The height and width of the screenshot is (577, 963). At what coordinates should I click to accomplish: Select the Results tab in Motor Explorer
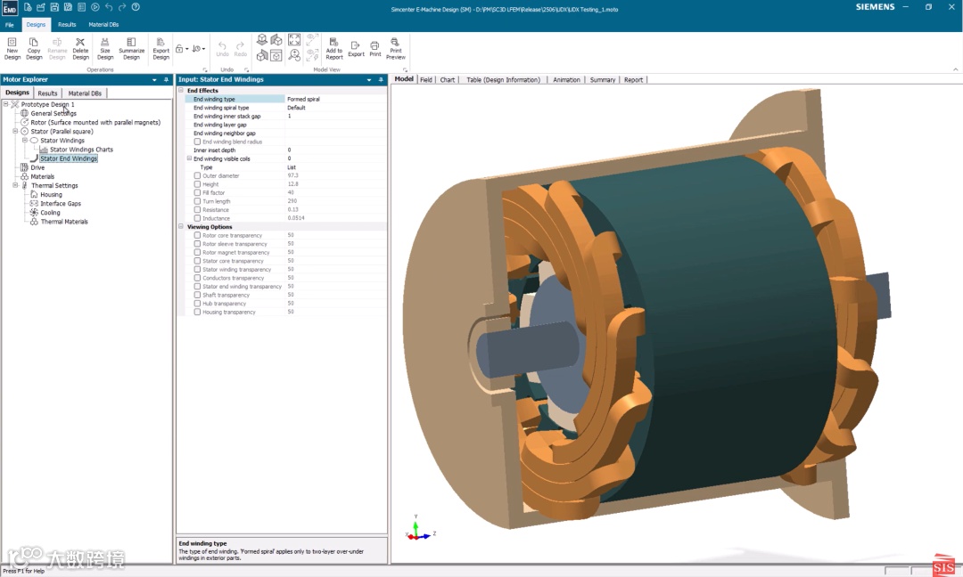click(x=47, y=93)
